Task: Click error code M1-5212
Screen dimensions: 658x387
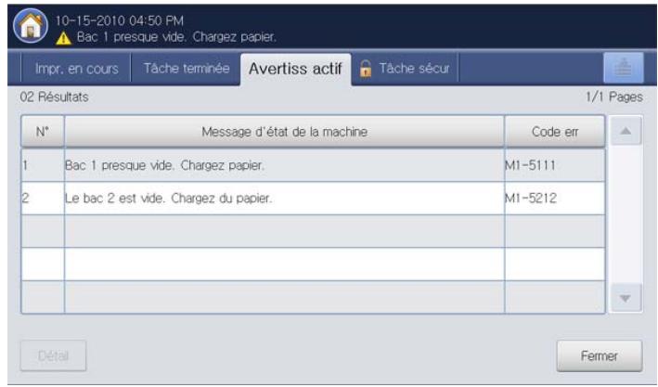Action: (531, 198)
